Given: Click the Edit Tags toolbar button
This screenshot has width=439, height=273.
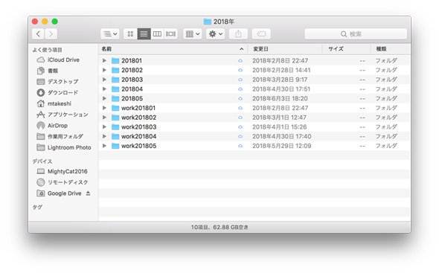Looking at the screenshot, I should [x=261, y=34].
